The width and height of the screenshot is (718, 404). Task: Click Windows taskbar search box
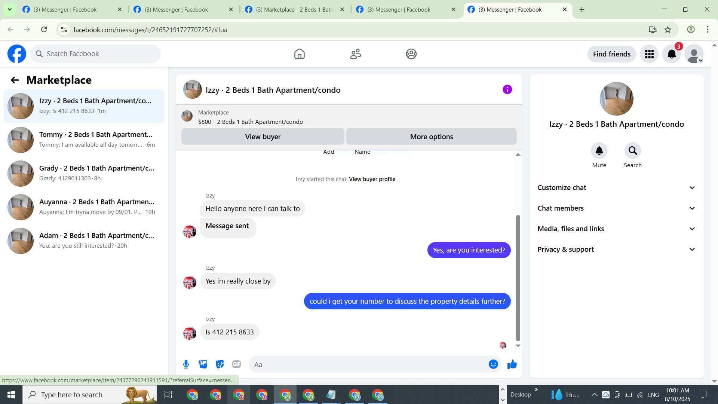pos(90,395)
